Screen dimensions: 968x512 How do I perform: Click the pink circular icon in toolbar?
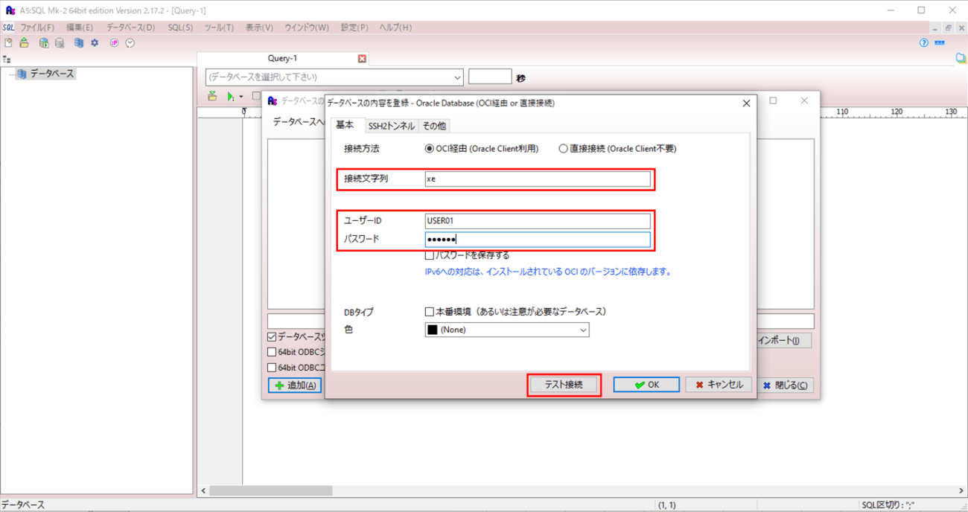click(114, 43)
